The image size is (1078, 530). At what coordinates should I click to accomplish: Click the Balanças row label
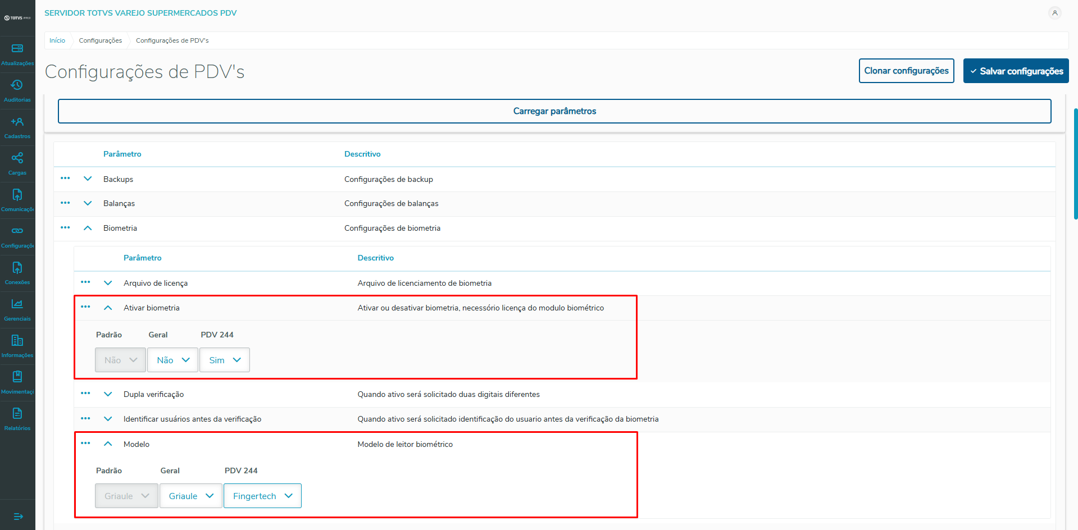(119, 203)
